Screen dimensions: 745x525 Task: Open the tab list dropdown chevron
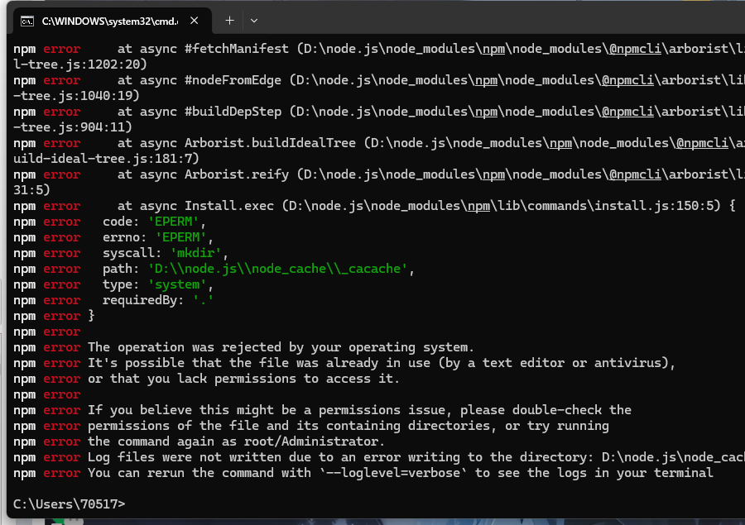256,20
